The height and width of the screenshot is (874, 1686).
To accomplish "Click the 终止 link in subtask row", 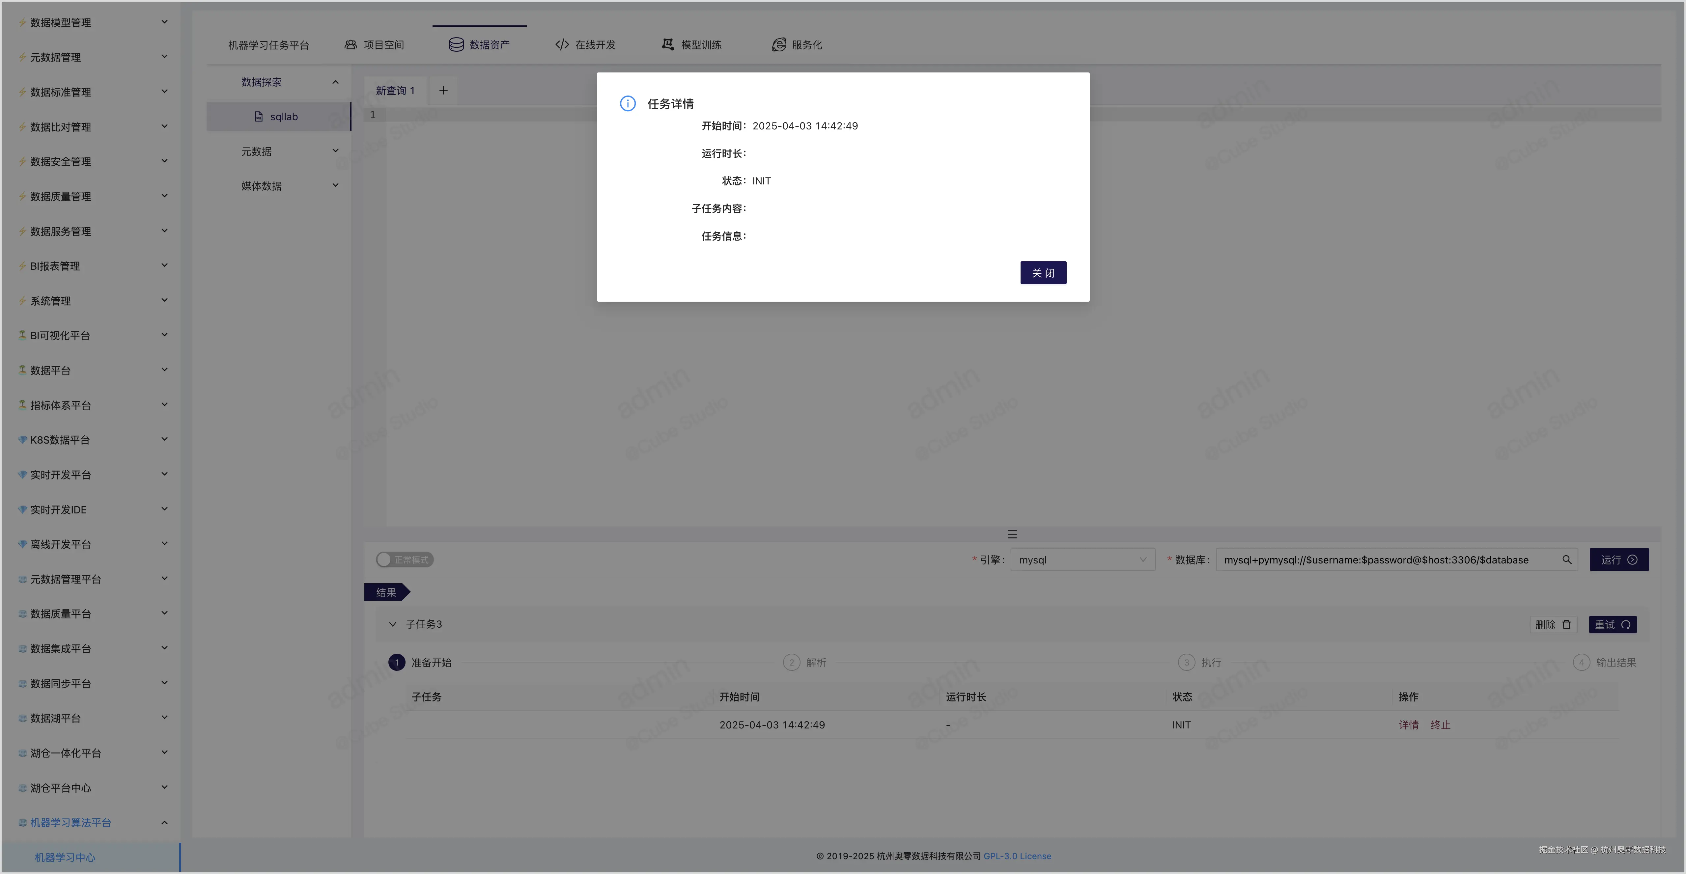I will 1440,725.
